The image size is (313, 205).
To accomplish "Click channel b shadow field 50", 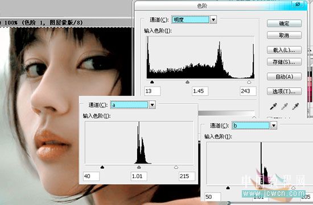I will [x=213, y=197].
